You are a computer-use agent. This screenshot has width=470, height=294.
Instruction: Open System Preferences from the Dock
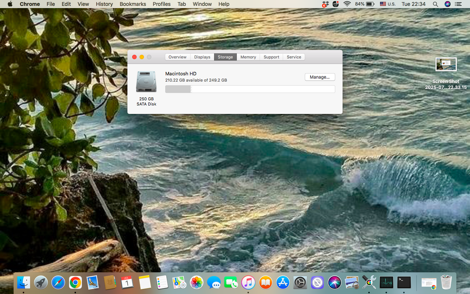(300, 282)
